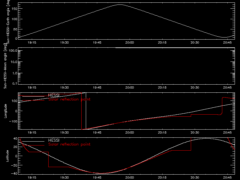The width and height of the screenshot is (240, 180).
Task: Click the Latitude axis label
Action: point(7,156)
